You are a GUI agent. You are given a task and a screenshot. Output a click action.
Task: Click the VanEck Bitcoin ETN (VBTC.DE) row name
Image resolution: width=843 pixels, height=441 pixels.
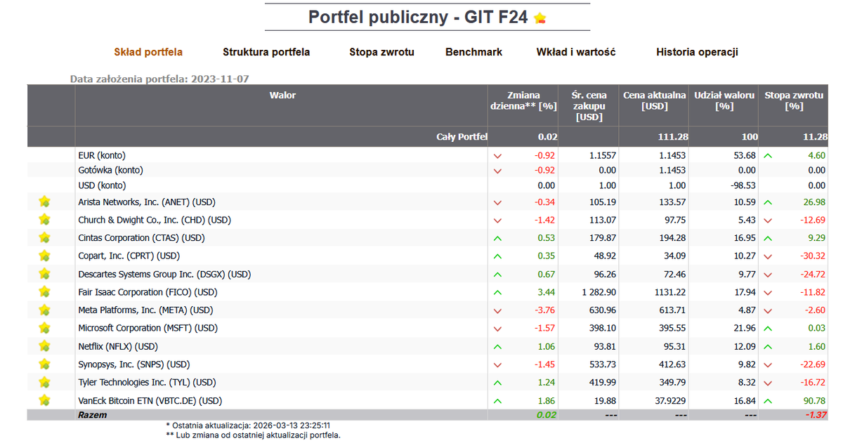click(150, 400)
